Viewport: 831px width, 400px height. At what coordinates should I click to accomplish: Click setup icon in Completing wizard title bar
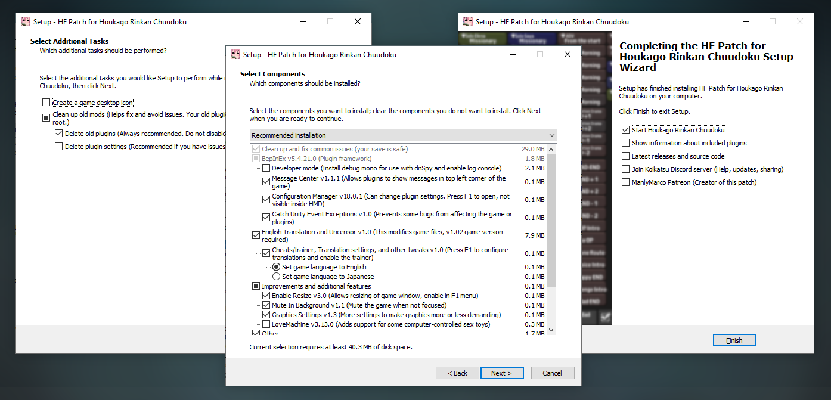tap(468, 21)
